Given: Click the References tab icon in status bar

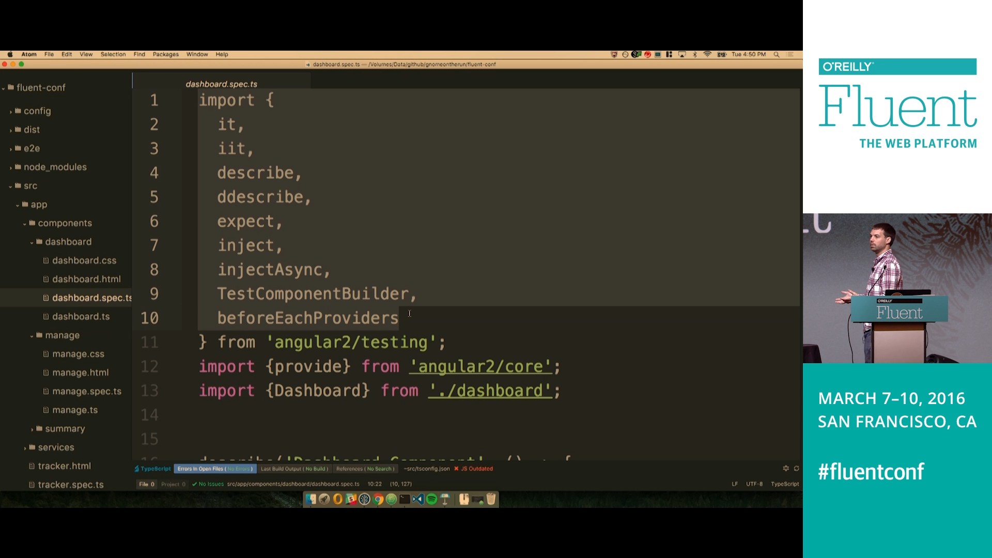Looking at the screenshot, I should click(x=364, y=469).
